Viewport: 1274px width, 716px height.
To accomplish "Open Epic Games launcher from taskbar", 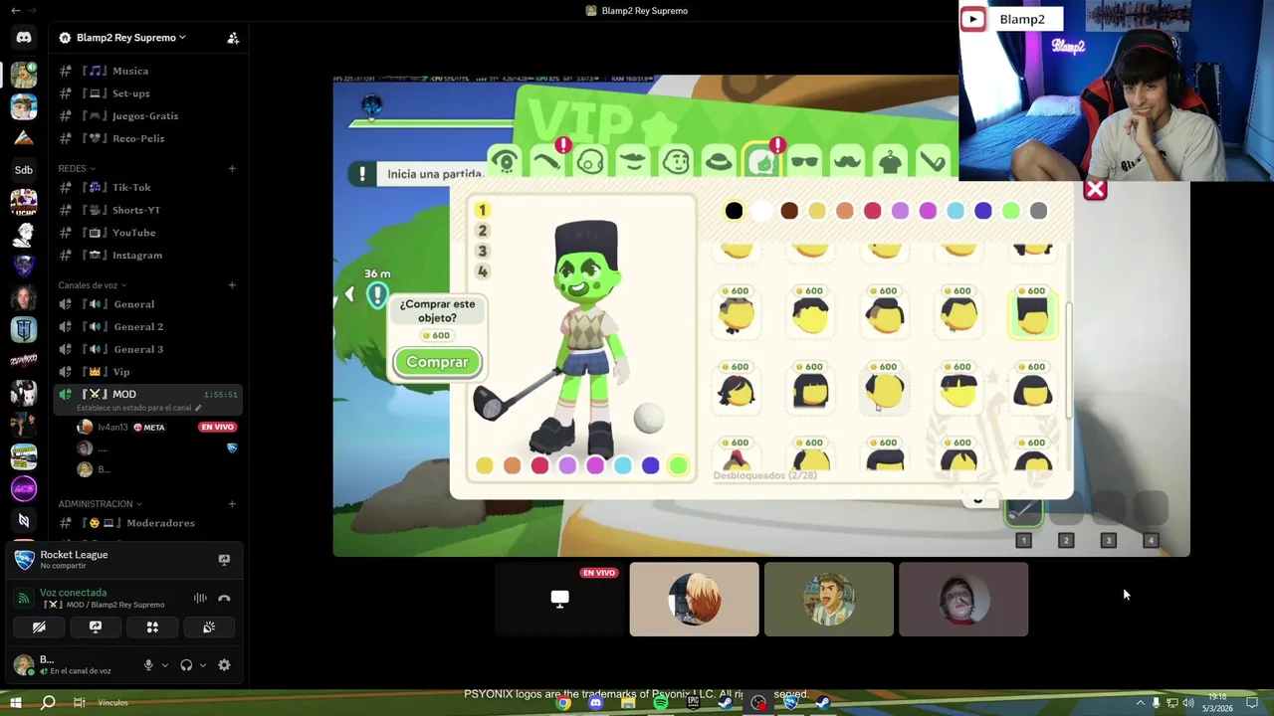I will (x=693, y=703).
